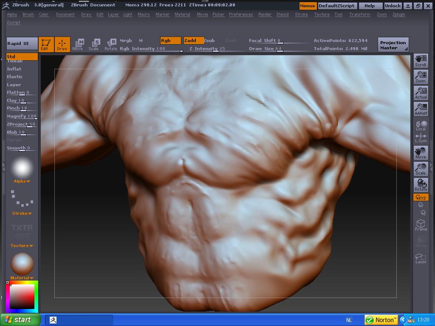Open the Brush menu
Image resolution: width=435 pixels, height=326 pixels.
tap(28, 14)
